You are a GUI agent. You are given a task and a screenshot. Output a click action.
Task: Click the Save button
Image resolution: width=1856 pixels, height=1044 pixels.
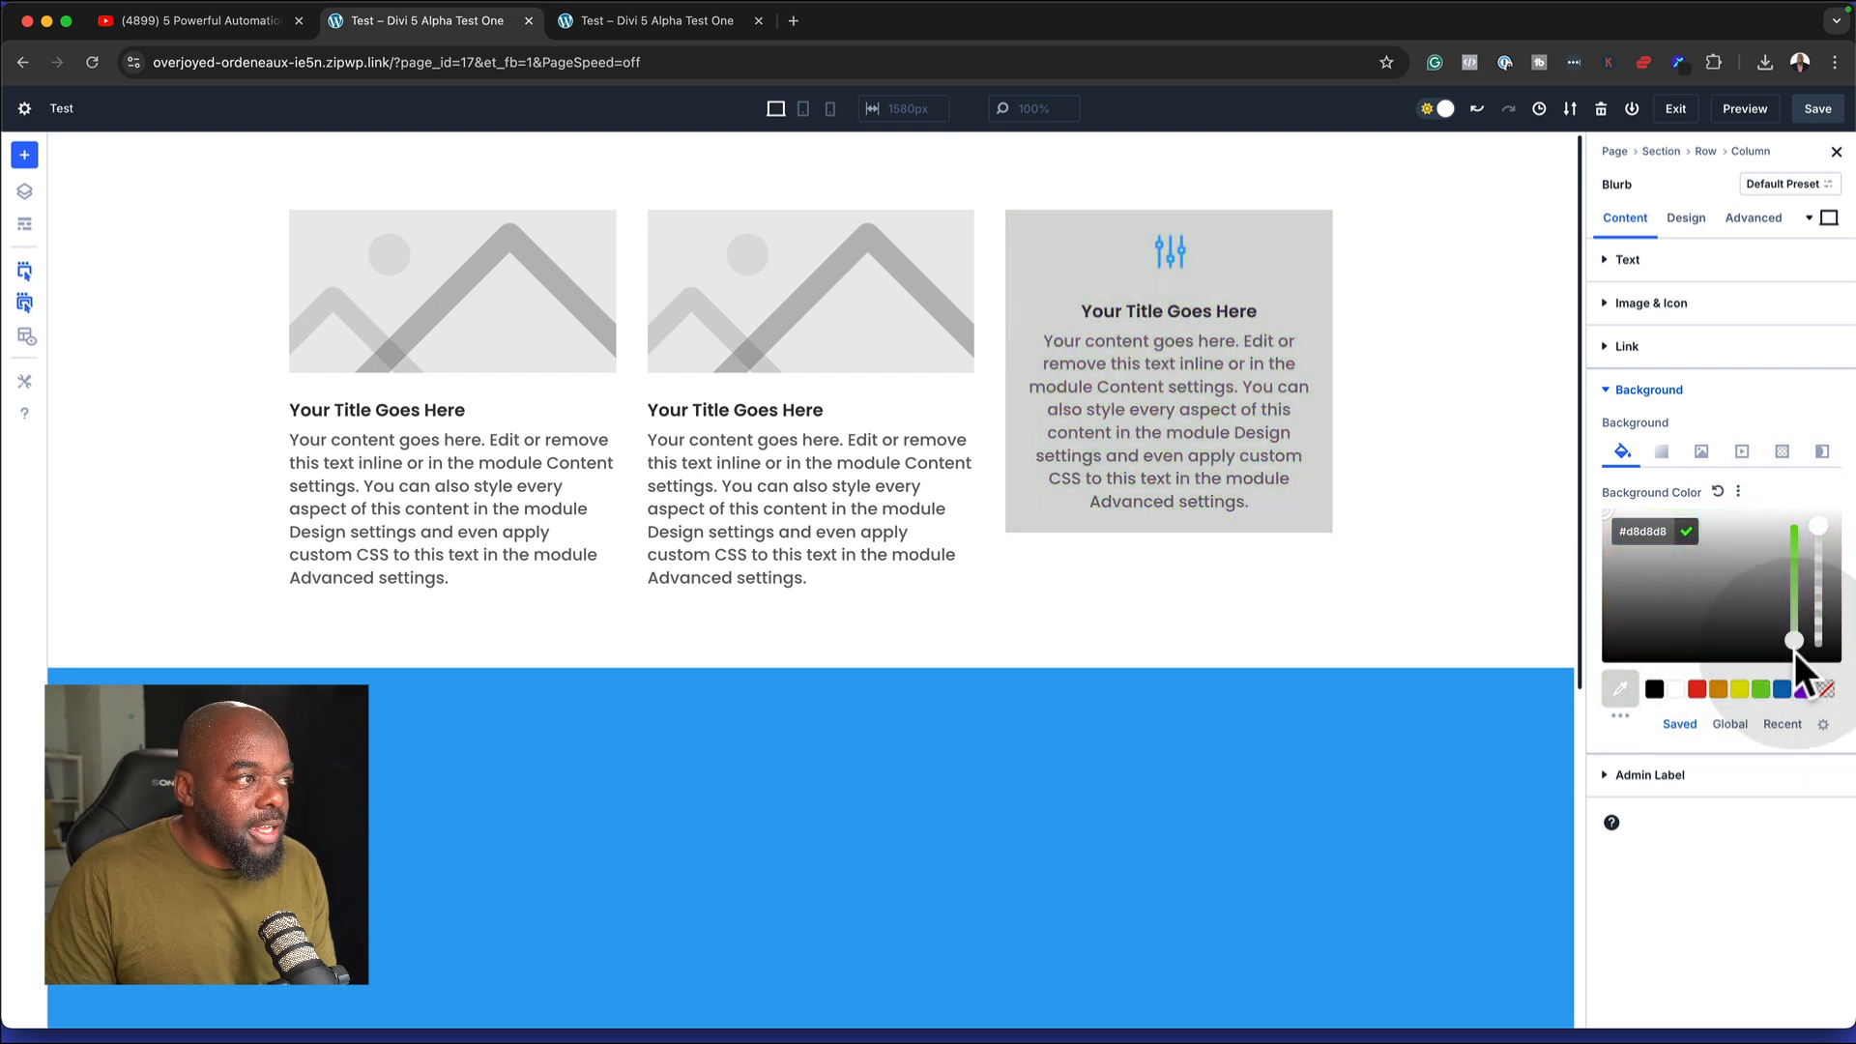[x=1817, y=109]
